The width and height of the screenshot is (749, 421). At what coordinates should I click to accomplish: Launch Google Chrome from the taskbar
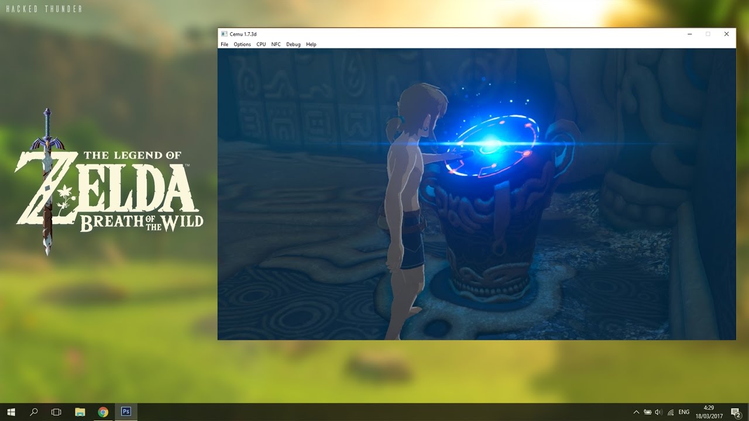tap(103, 412)
